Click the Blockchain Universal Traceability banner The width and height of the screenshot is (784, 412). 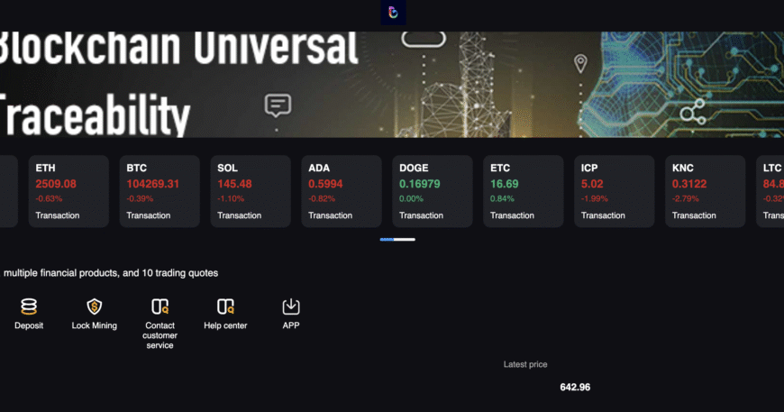pyautogui.click(x=392, y=85)
